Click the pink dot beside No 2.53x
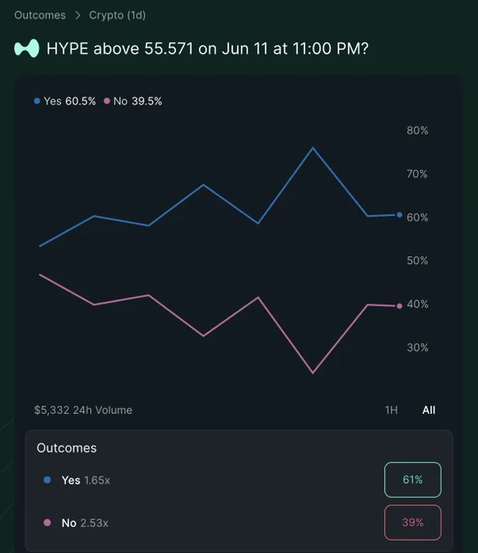This screenshot has height=553, width=478. click(47, 522)
